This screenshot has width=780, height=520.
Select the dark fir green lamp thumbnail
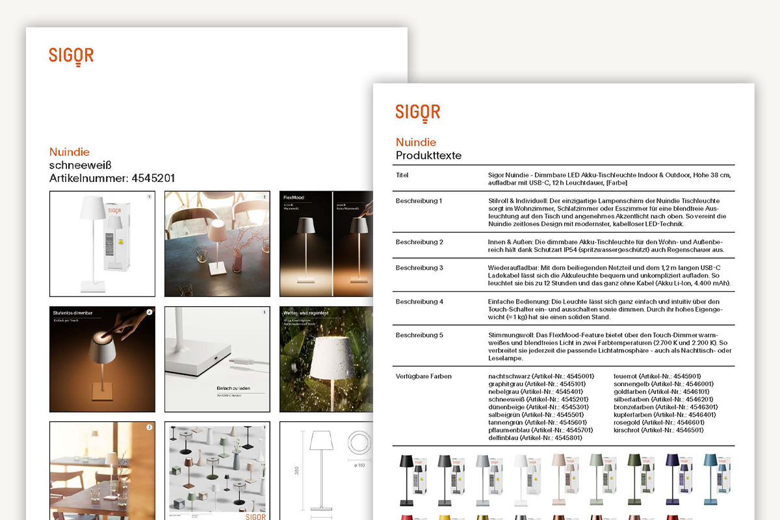(x=640, y=480)
